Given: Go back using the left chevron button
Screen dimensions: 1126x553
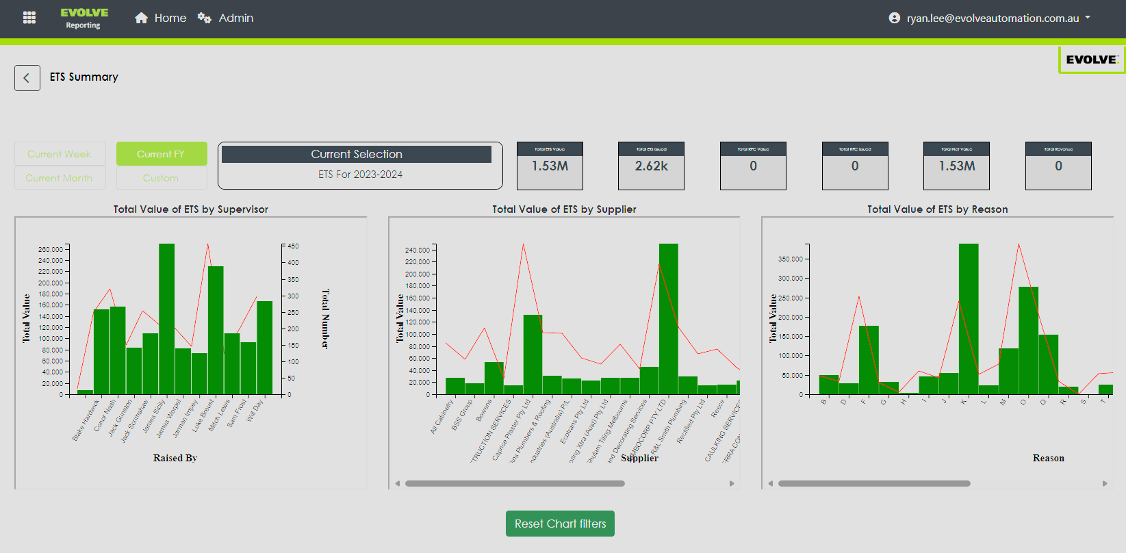Looking at the screenshot, I should coord(27,78).
